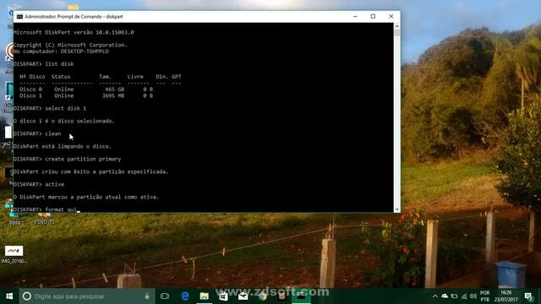This screenshot has width=541, height=304.
Task: Open the Mail app from taskbar
Action: click(x=243, y=296)
